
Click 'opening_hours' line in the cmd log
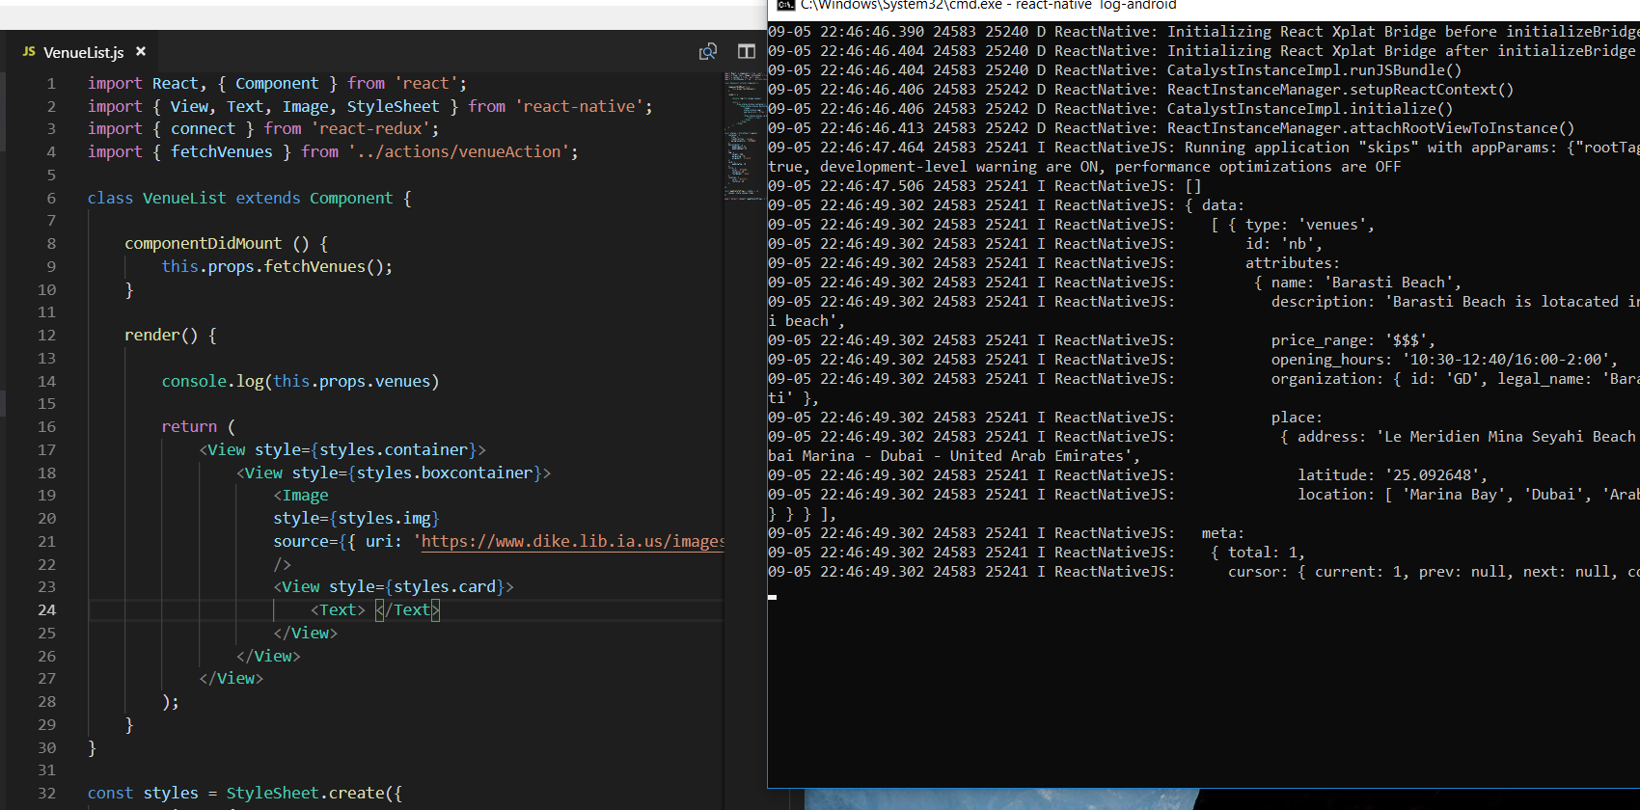click(1444, 360)
